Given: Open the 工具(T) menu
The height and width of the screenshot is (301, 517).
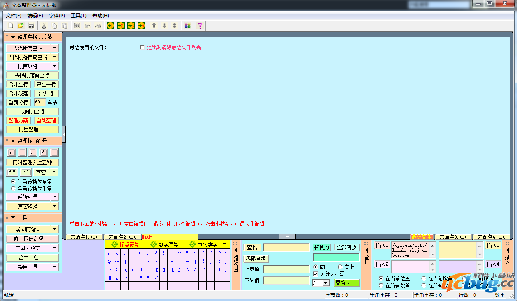Looking at the screenshot, I should [x=78, y=16].
